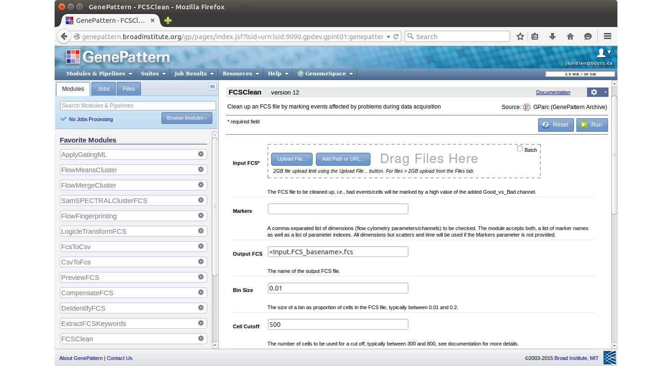Focus the Cell Cutoff field
Image resolution: width=672 pixels, height=366 pixels.
coord(338,324)
